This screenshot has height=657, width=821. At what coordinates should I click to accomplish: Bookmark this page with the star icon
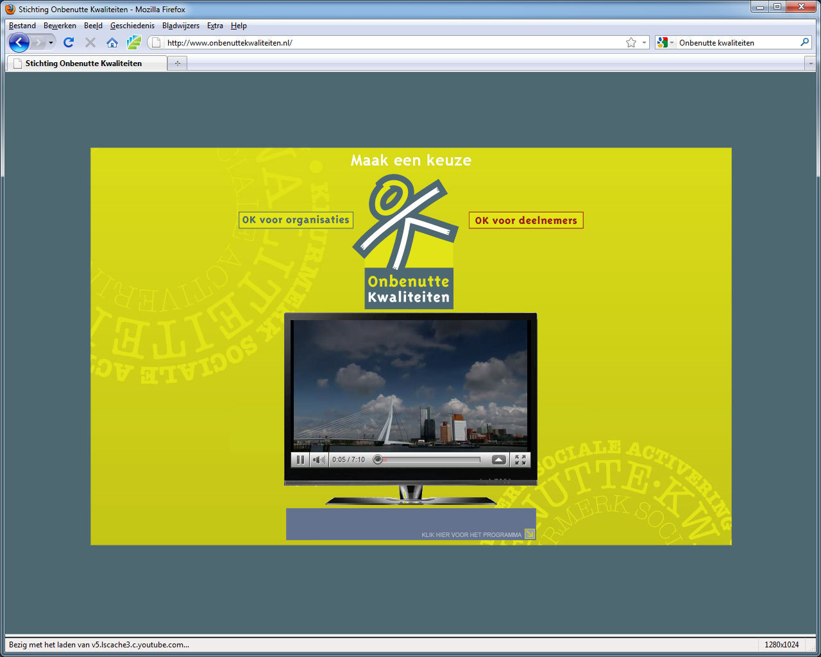(x=631, y=42)
